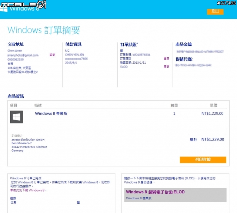Click the Windows 8 專業版 text under ELOD
The width and height of the screenshot is (237, 213).
click(x=138, y=198)
